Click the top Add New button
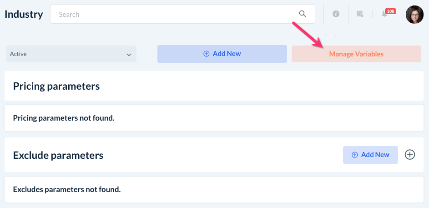 point(222,54)
